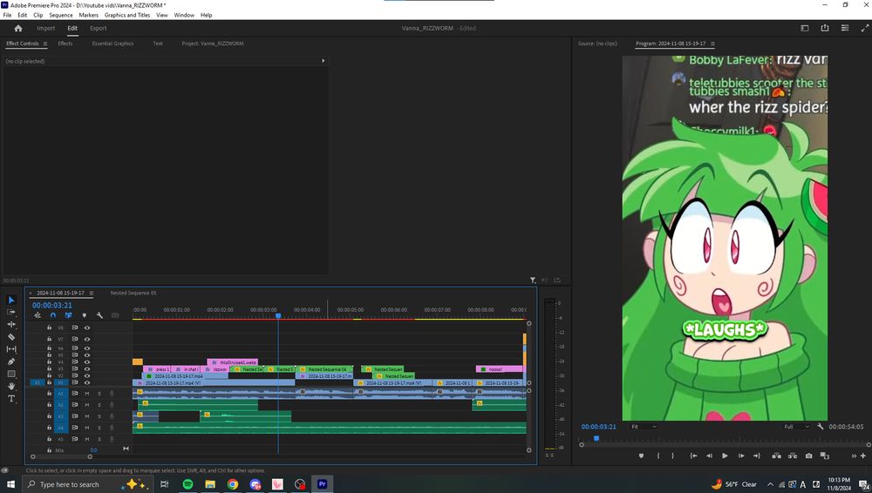Screen dimensions: 872x493
Task: Toggle sync lock on track A3
Action: pos(74,416)
